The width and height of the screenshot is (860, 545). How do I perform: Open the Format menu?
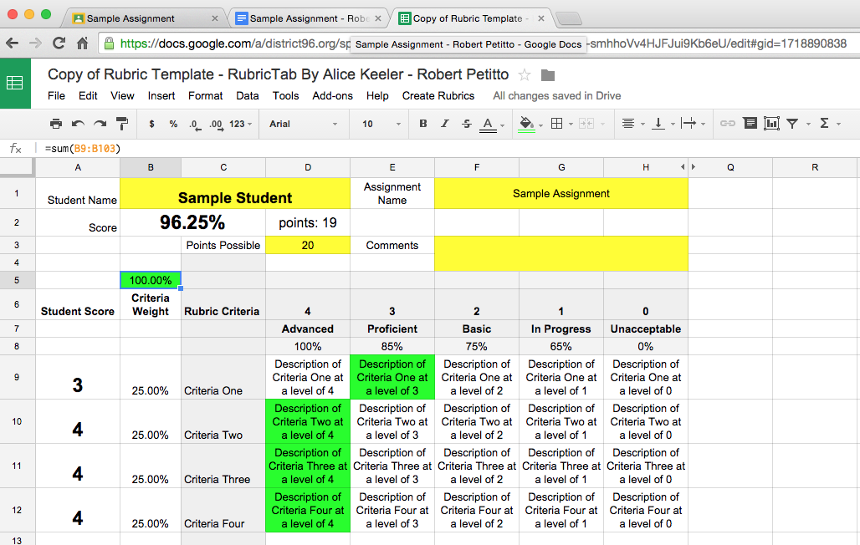[x=205, y=95]
